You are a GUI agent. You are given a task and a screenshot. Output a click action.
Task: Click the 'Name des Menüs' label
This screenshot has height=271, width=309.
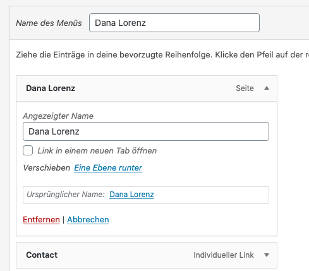49,23
